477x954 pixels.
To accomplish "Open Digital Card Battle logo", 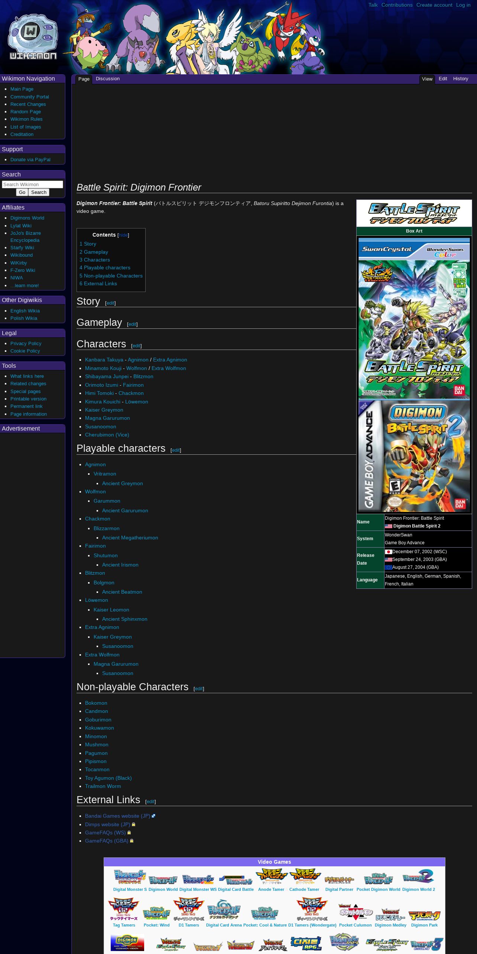I will tap(236, 880).
